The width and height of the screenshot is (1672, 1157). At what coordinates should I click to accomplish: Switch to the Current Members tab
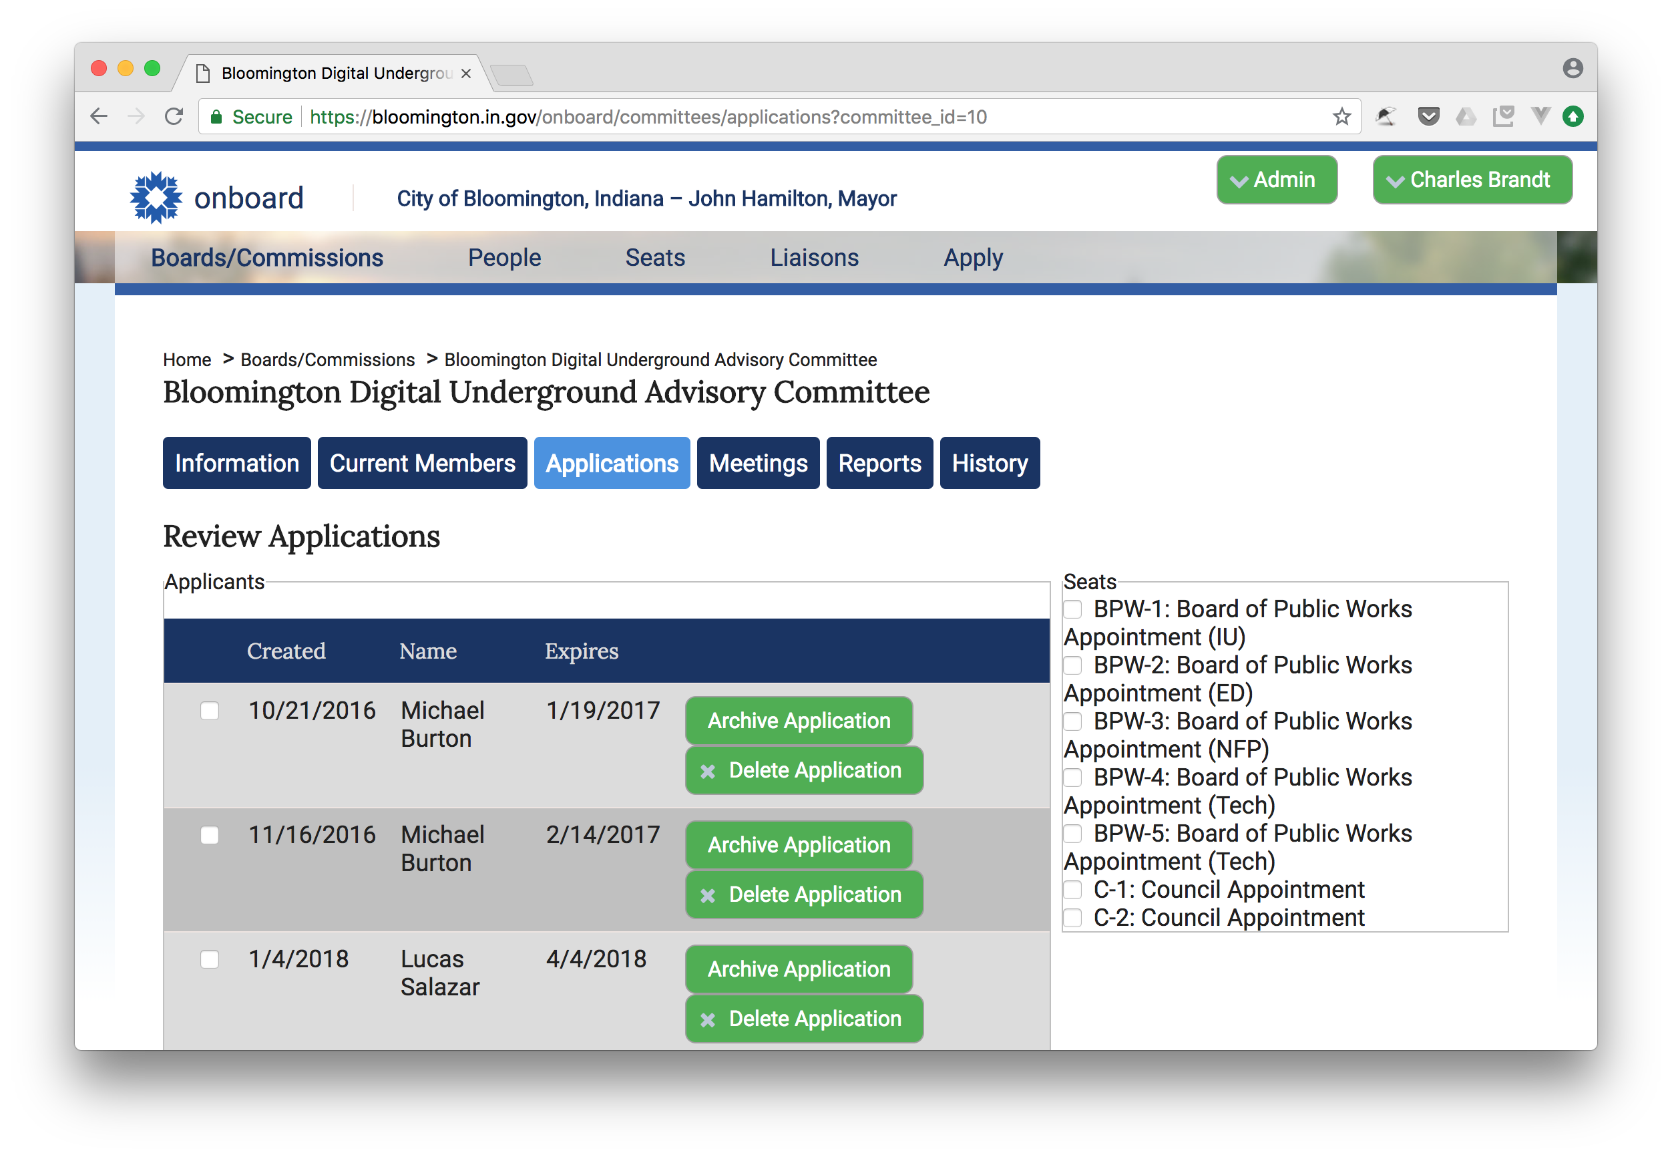tap(421, 463)
